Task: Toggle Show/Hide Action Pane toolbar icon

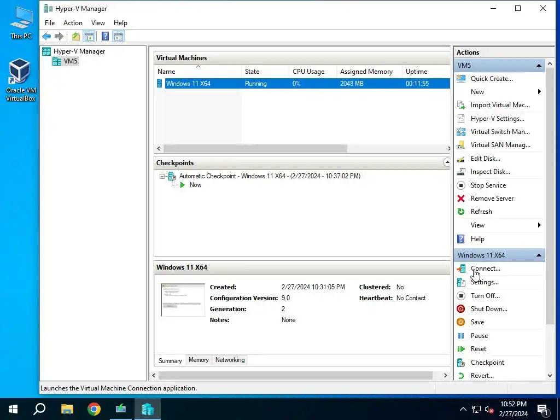Action: point(119,36)
